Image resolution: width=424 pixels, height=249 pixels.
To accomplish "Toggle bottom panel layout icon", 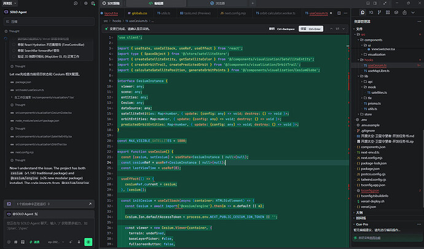I will [368, 3].
